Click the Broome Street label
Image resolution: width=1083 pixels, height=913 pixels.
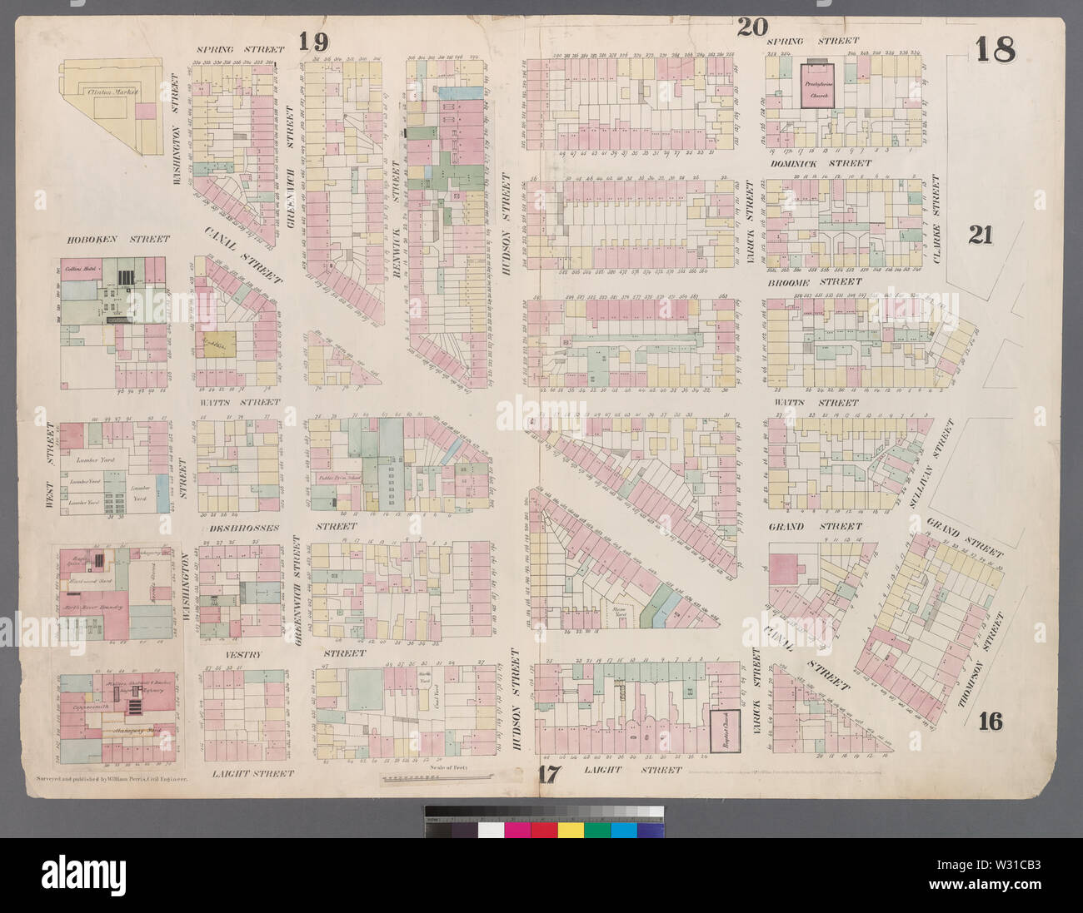click(x=816, y=282)
